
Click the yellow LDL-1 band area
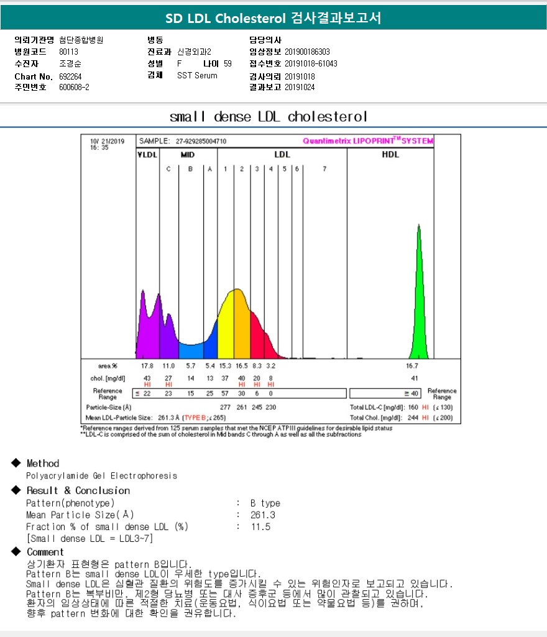click(225, 329)
